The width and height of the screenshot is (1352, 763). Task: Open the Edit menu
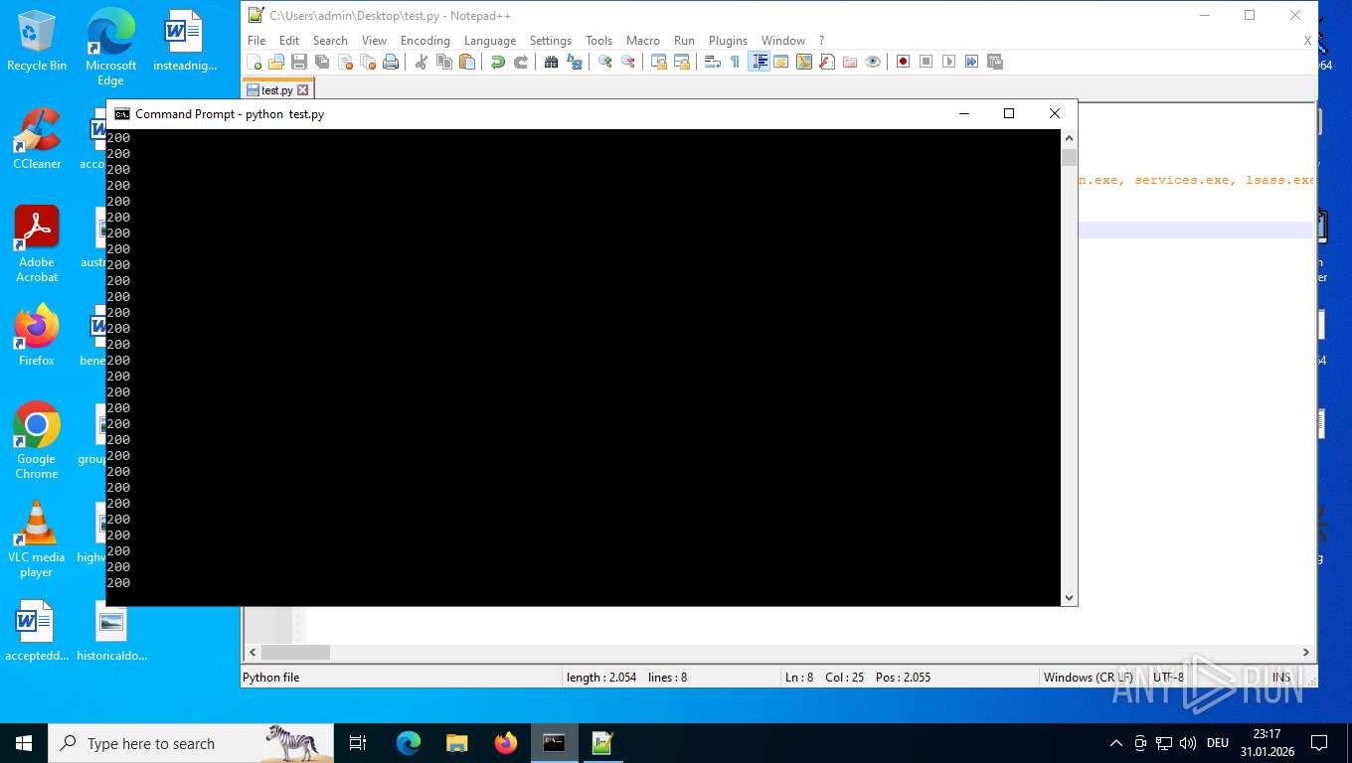tap(289, 41)
